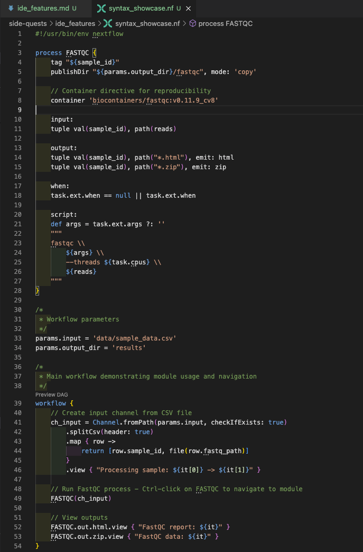Viewport: 363px width, 552px height.
Task: Click '.splitCsv' on line 42
Action: (x=83, y=432)
